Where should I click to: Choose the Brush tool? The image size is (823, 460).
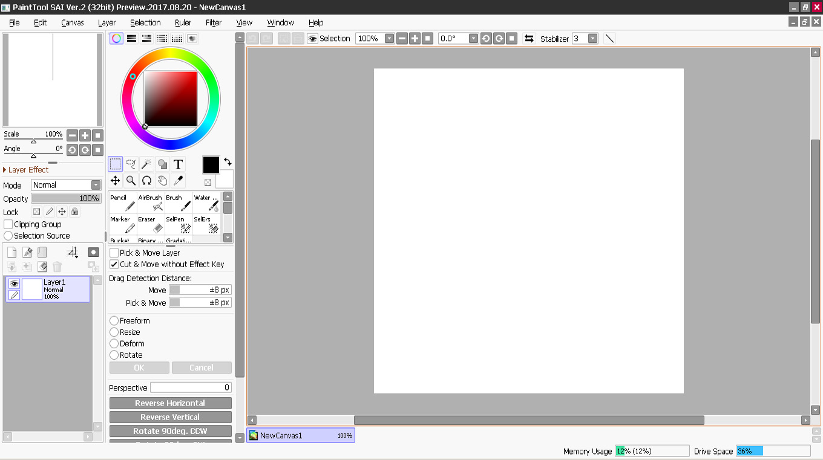(179, 203)
